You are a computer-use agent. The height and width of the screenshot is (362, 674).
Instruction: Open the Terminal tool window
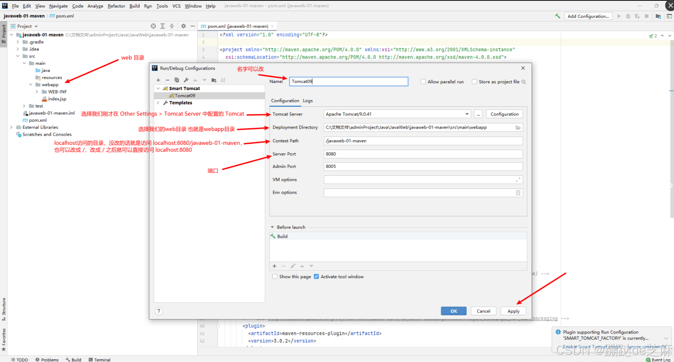click(x=100, y=360)
